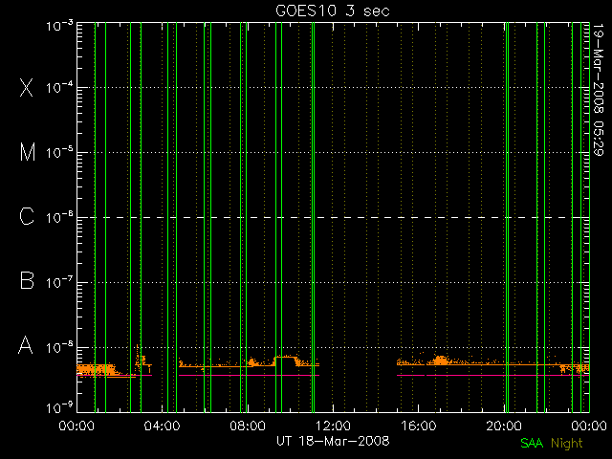Click the C flare class label
The width and height of the screenshot is (612, 459).
coord(27,216)
